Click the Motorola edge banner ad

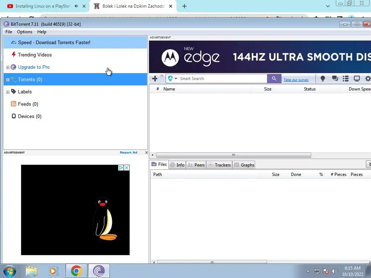pyautogui.click(x=260, y=57)
